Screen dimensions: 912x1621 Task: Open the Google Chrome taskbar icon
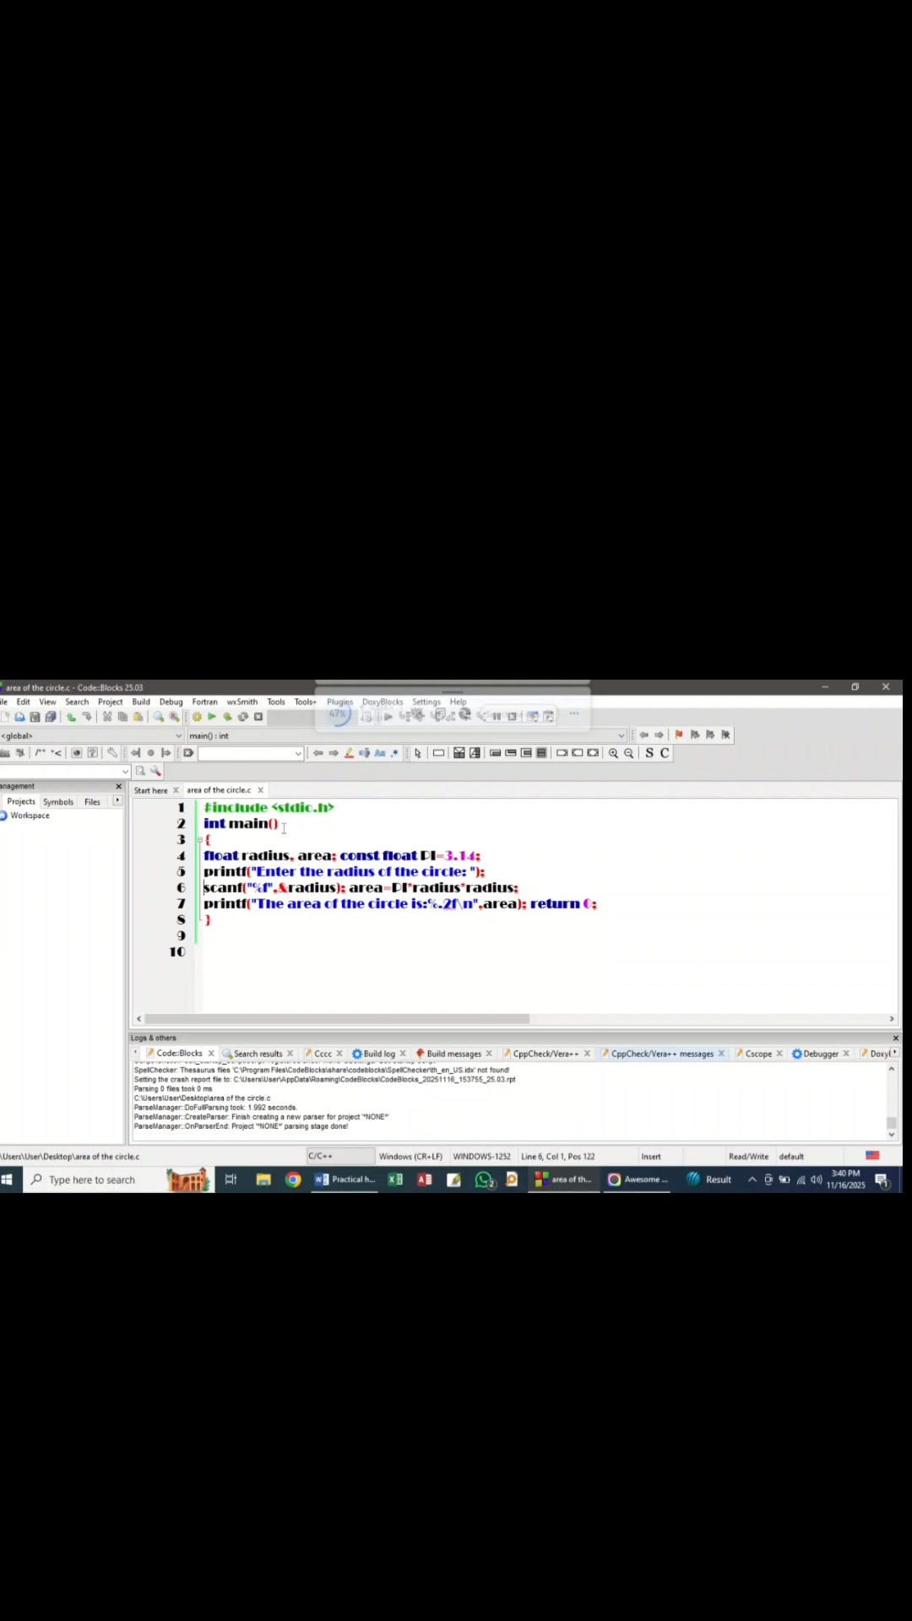(x=293, y=1179)
